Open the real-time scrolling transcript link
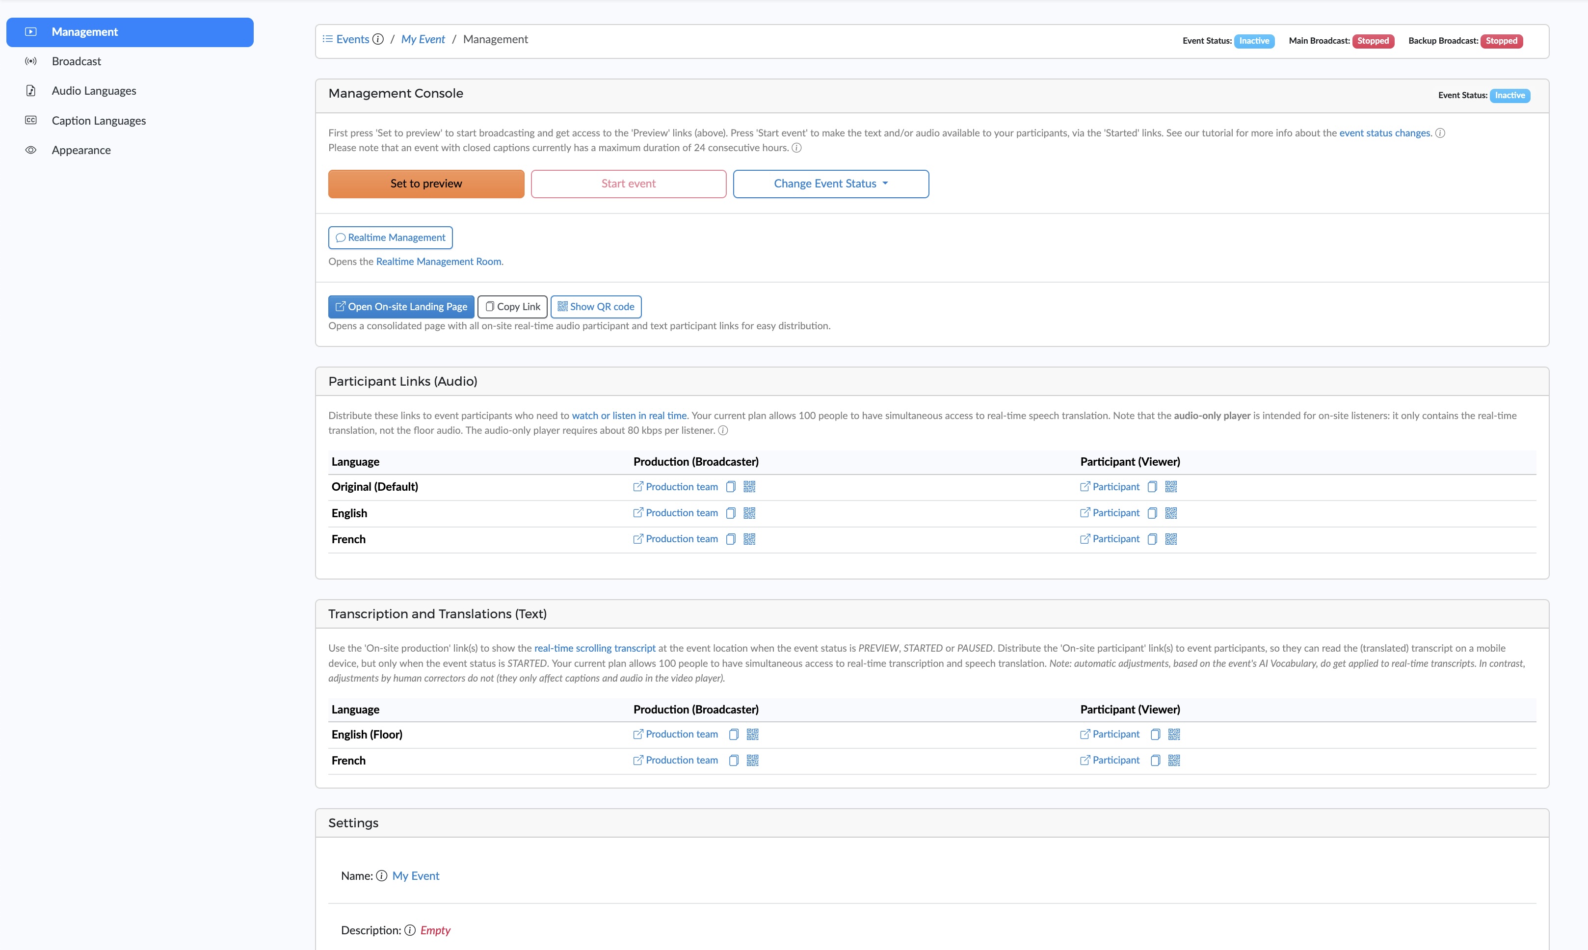This screenshot has height=950, width=1588. 595,649
